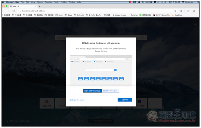201x128 pixels.
Task: Open the Google Console bookmark
Action: pos(119,15)
